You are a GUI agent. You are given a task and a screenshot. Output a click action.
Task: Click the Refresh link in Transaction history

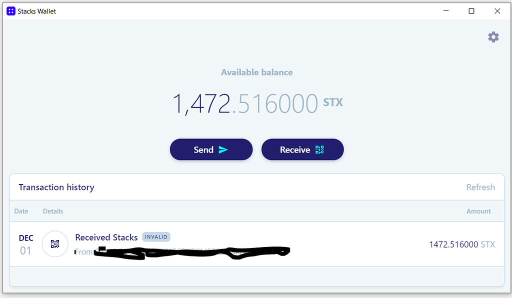480,187
